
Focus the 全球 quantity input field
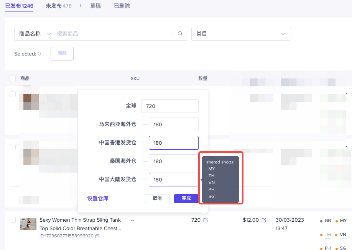pyautogui.click(x=169, y=106)
